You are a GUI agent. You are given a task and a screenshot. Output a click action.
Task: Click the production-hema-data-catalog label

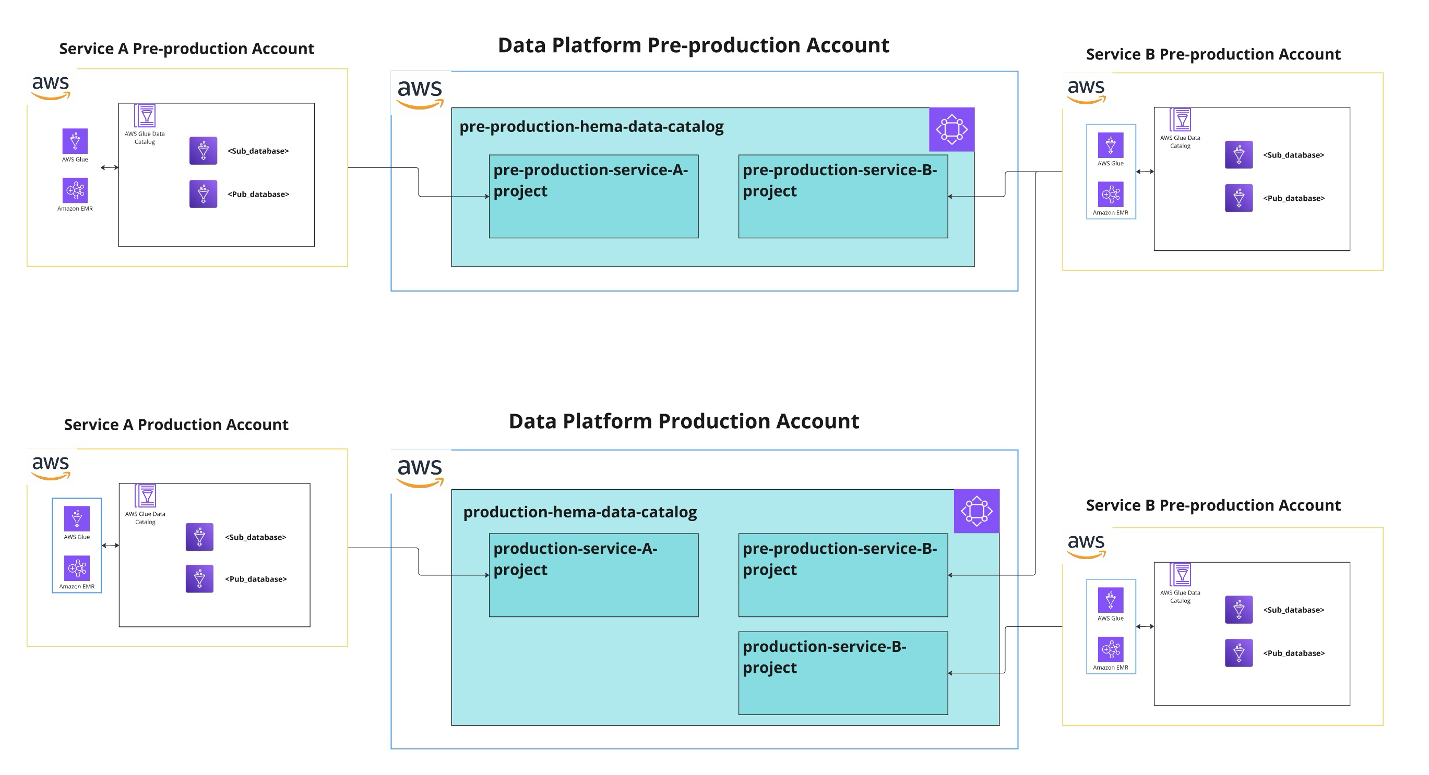(580, 512)
